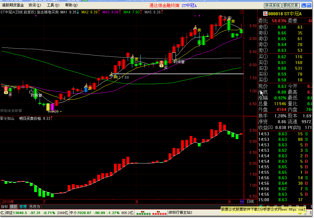The image size is (314, 218).
Task: Click the 15:00 last tick row
Action: pyautogui.click(x=285, y=200)
